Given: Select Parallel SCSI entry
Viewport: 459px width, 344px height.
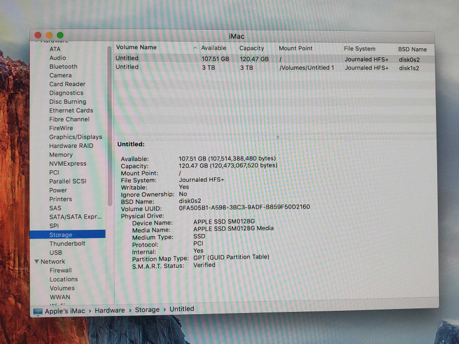Looking at the screenshot, I should [68, 181].
